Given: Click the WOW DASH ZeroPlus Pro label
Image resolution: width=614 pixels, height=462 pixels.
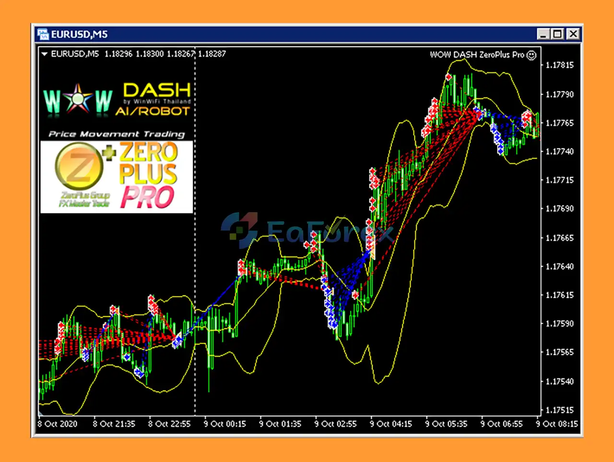Looking at the screenshot, I should click(477, 55).
